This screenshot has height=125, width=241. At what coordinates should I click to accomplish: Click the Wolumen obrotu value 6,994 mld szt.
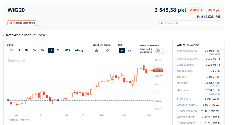[212, 105]
